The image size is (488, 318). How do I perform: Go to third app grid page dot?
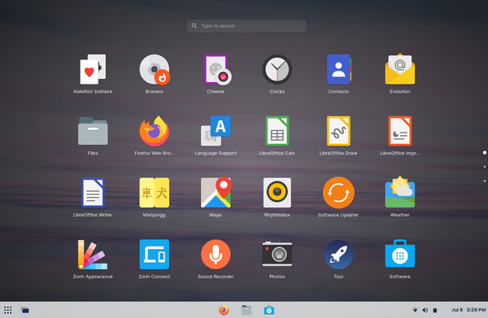pyautogui.click(x=484, y=181)
